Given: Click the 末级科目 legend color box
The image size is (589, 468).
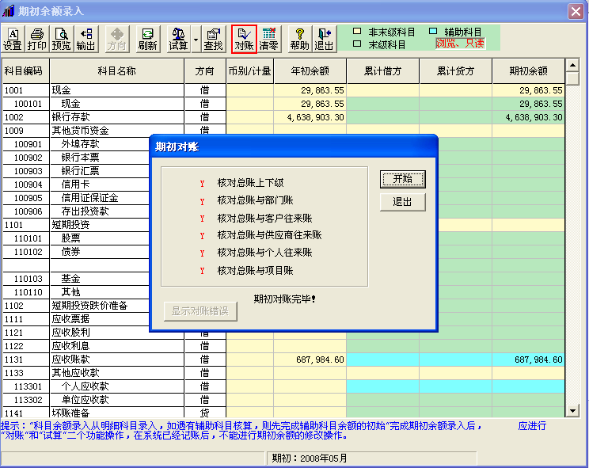Looking at the screenshot, I should (x=357, y=44).
